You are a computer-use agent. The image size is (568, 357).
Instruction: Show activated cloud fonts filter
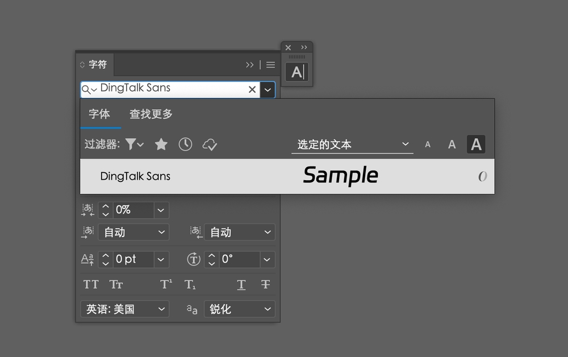point(210,144)
